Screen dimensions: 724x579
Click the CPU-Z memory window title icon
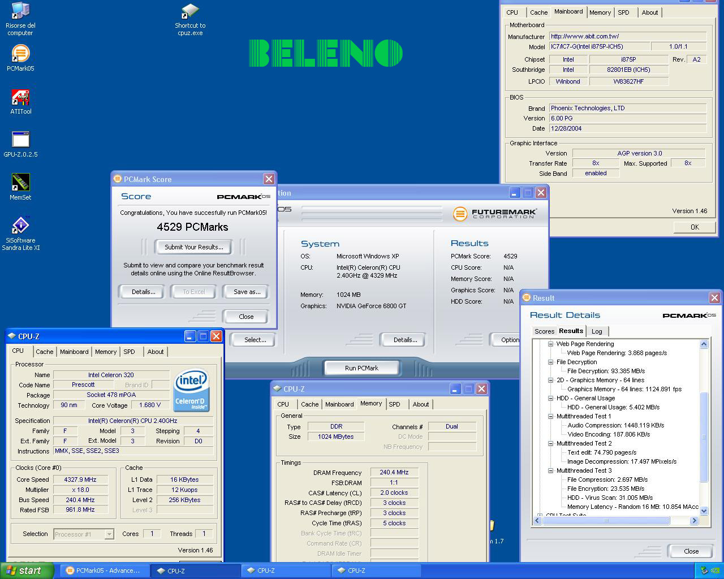(277, 388)
